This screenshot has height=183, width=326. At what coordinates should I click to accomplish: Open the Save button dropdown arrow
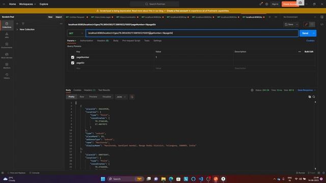coord(297,24)
